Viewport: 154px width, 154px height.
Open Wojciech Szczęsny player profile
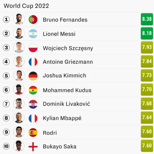(68, 48)
